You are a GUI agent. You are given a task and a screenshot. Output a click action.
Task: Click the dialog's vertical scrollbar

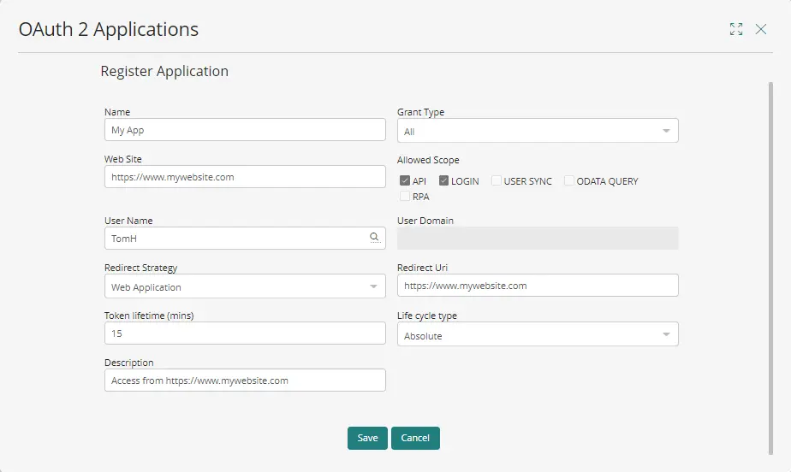[x=770, y=268]
